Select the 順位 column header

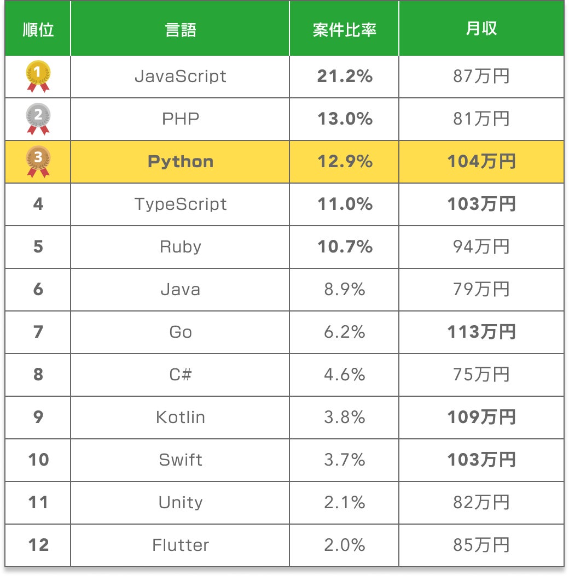click(38, 29)
